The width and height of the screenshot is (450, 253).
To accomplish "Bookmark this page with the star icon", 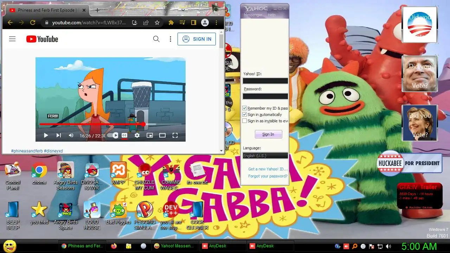I will point(157,22).
